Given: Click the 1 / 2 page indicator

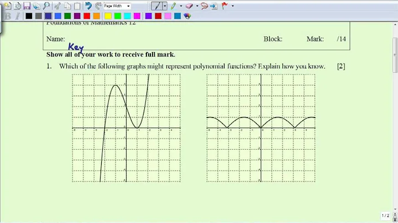Looking at the screenshot, I should [x=385, y=216].
